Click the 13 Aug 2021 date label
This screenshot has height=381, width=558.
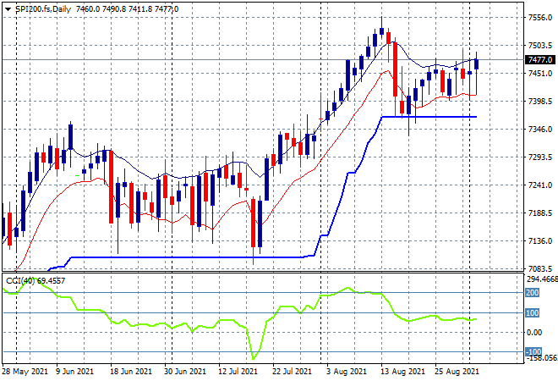tap(402, 372)
